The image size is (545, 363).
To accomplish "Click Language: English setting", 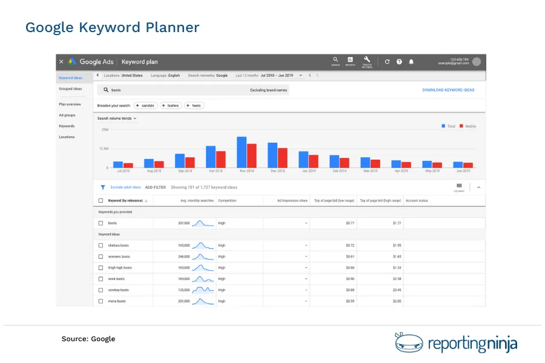I will pyautogui.click(x=165, y=76).
